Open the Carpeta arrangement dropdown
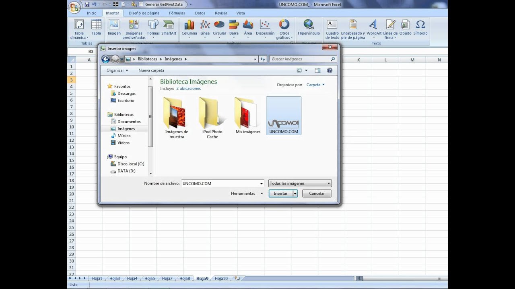Viewport: 515px width, 289px height. 315,85
